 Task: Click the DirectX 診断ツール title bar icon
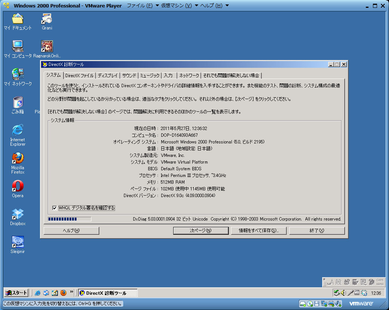pos(45,64)
